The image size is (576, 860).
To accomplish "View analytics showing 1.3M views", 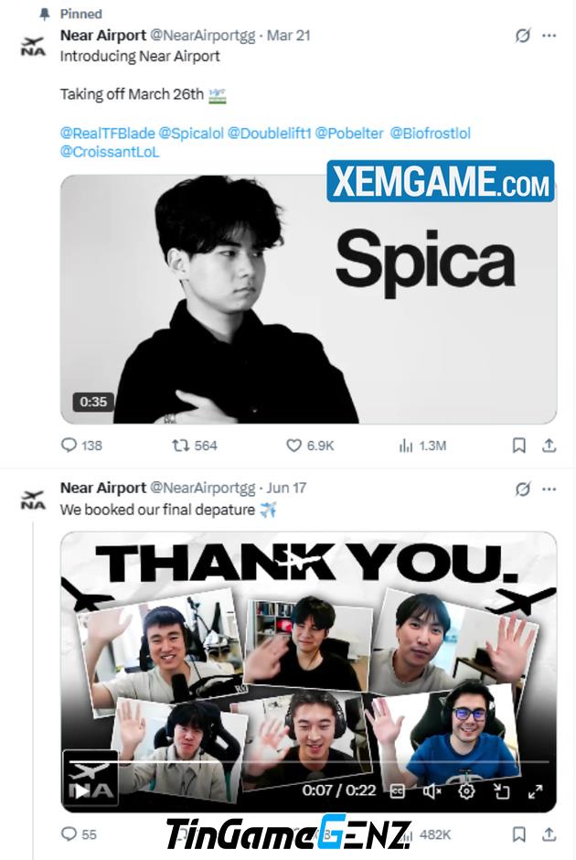I will [x=406, y=446].
